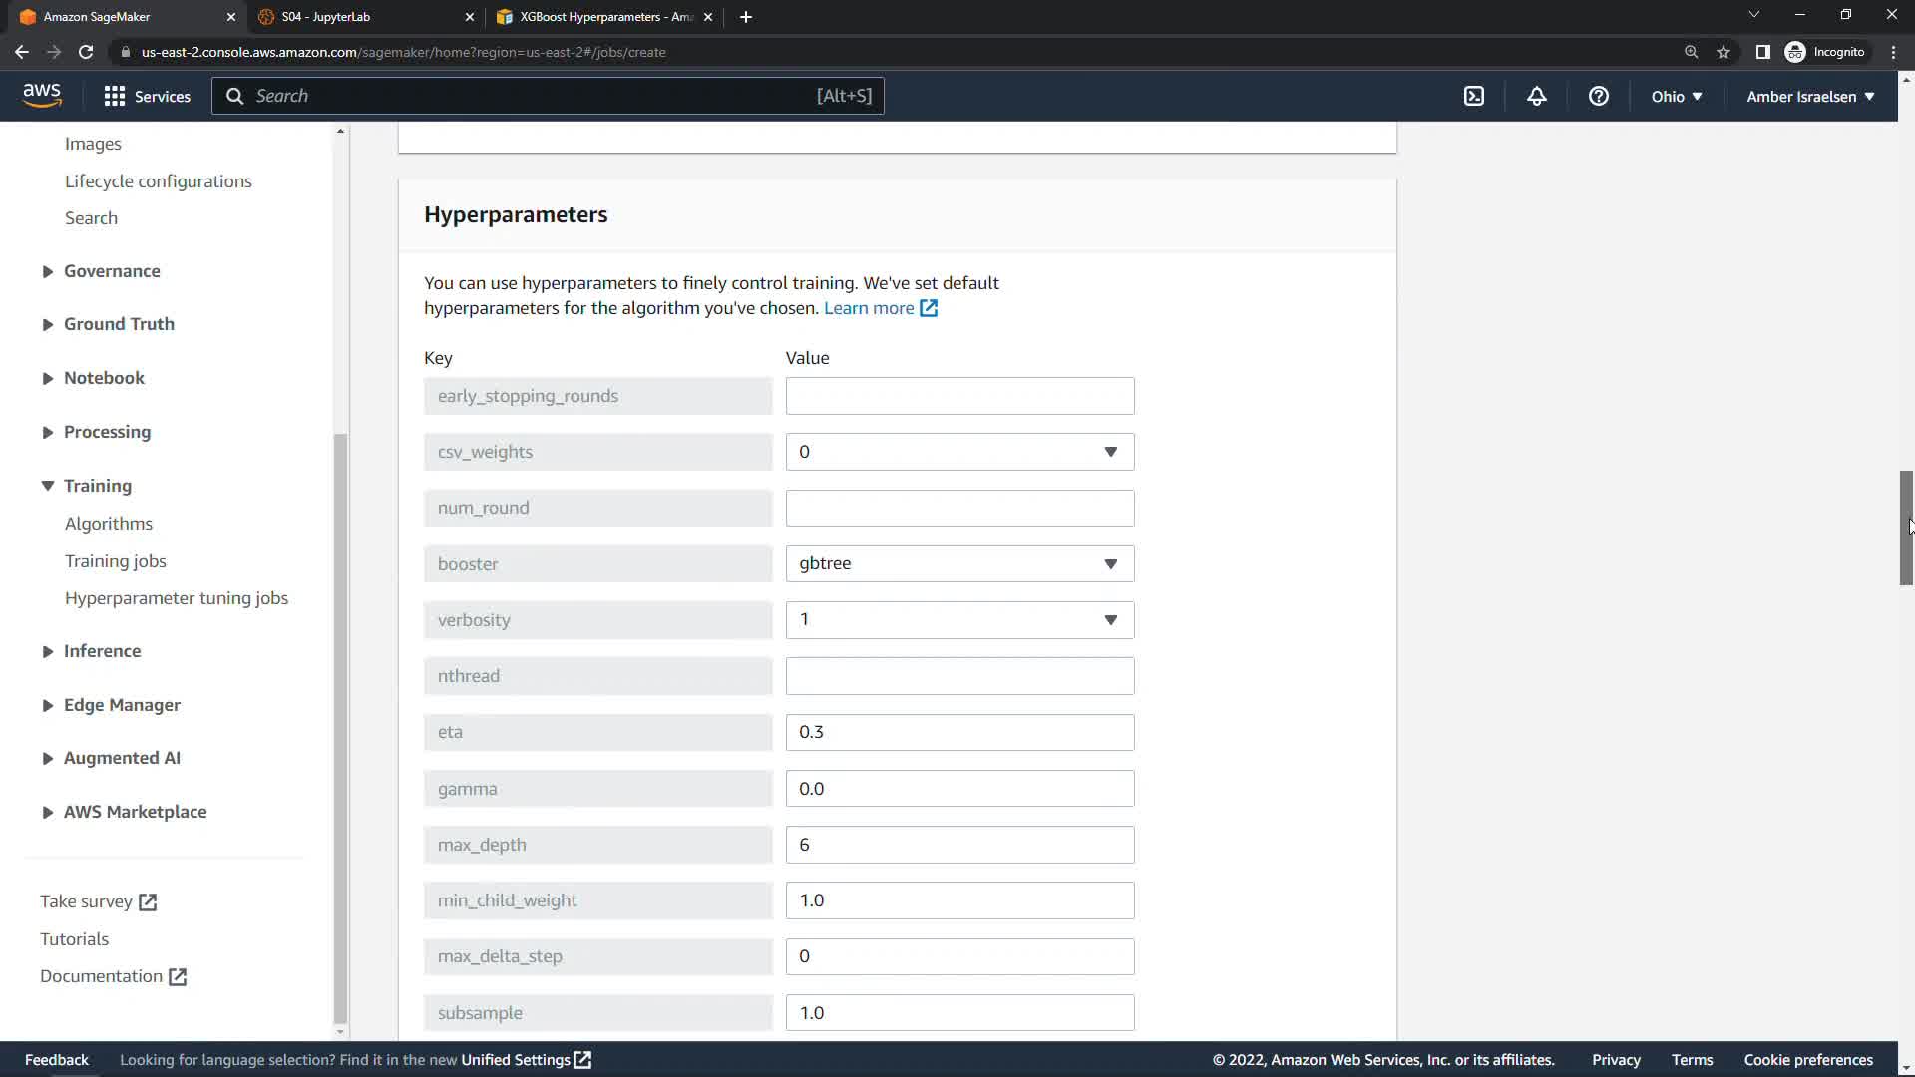The width and height of the screenshot is (1915, 1077).
Task: Open Hyperparameter tuning jobs
Action: (x=177, y=598)
